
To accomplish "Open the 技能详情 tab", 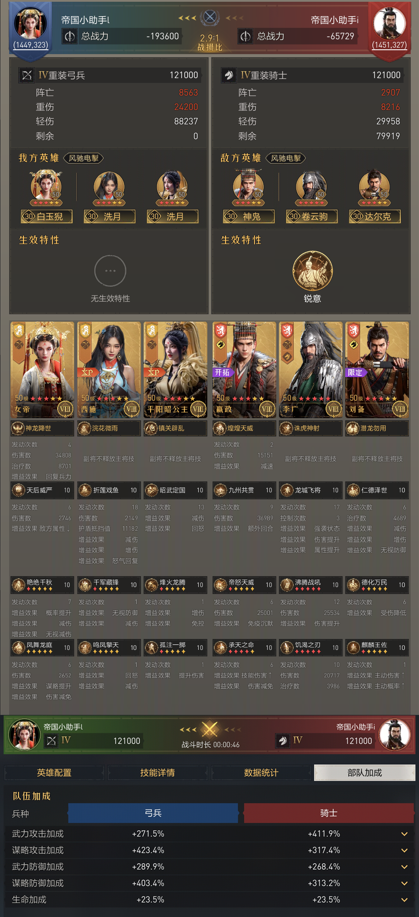I will [x=158, y=773].
